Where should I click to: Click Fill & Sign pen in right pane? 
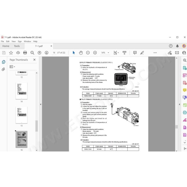pos(185,120)
